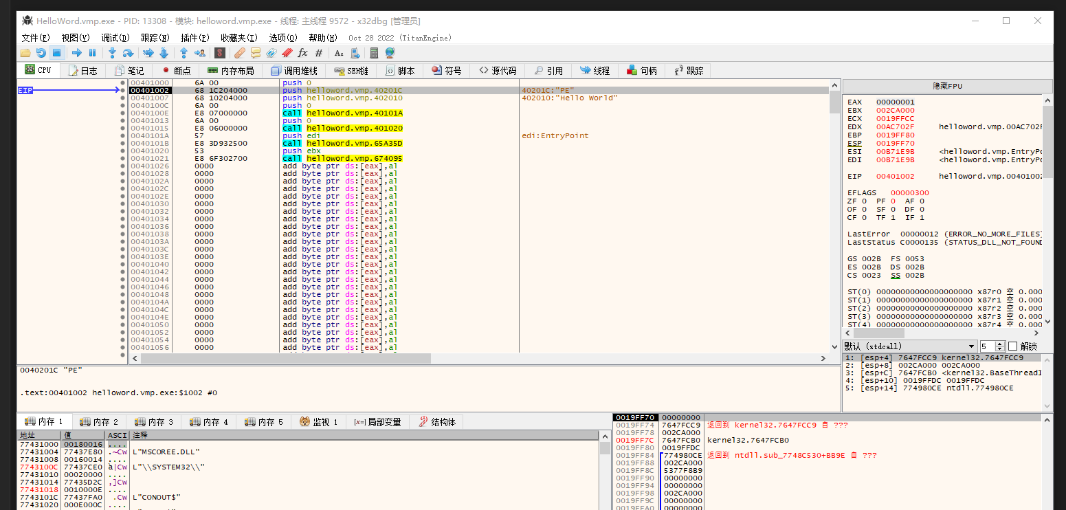Click the Stop/close program square icon
The image size is (1066, 510).
(x=57, y=53)
